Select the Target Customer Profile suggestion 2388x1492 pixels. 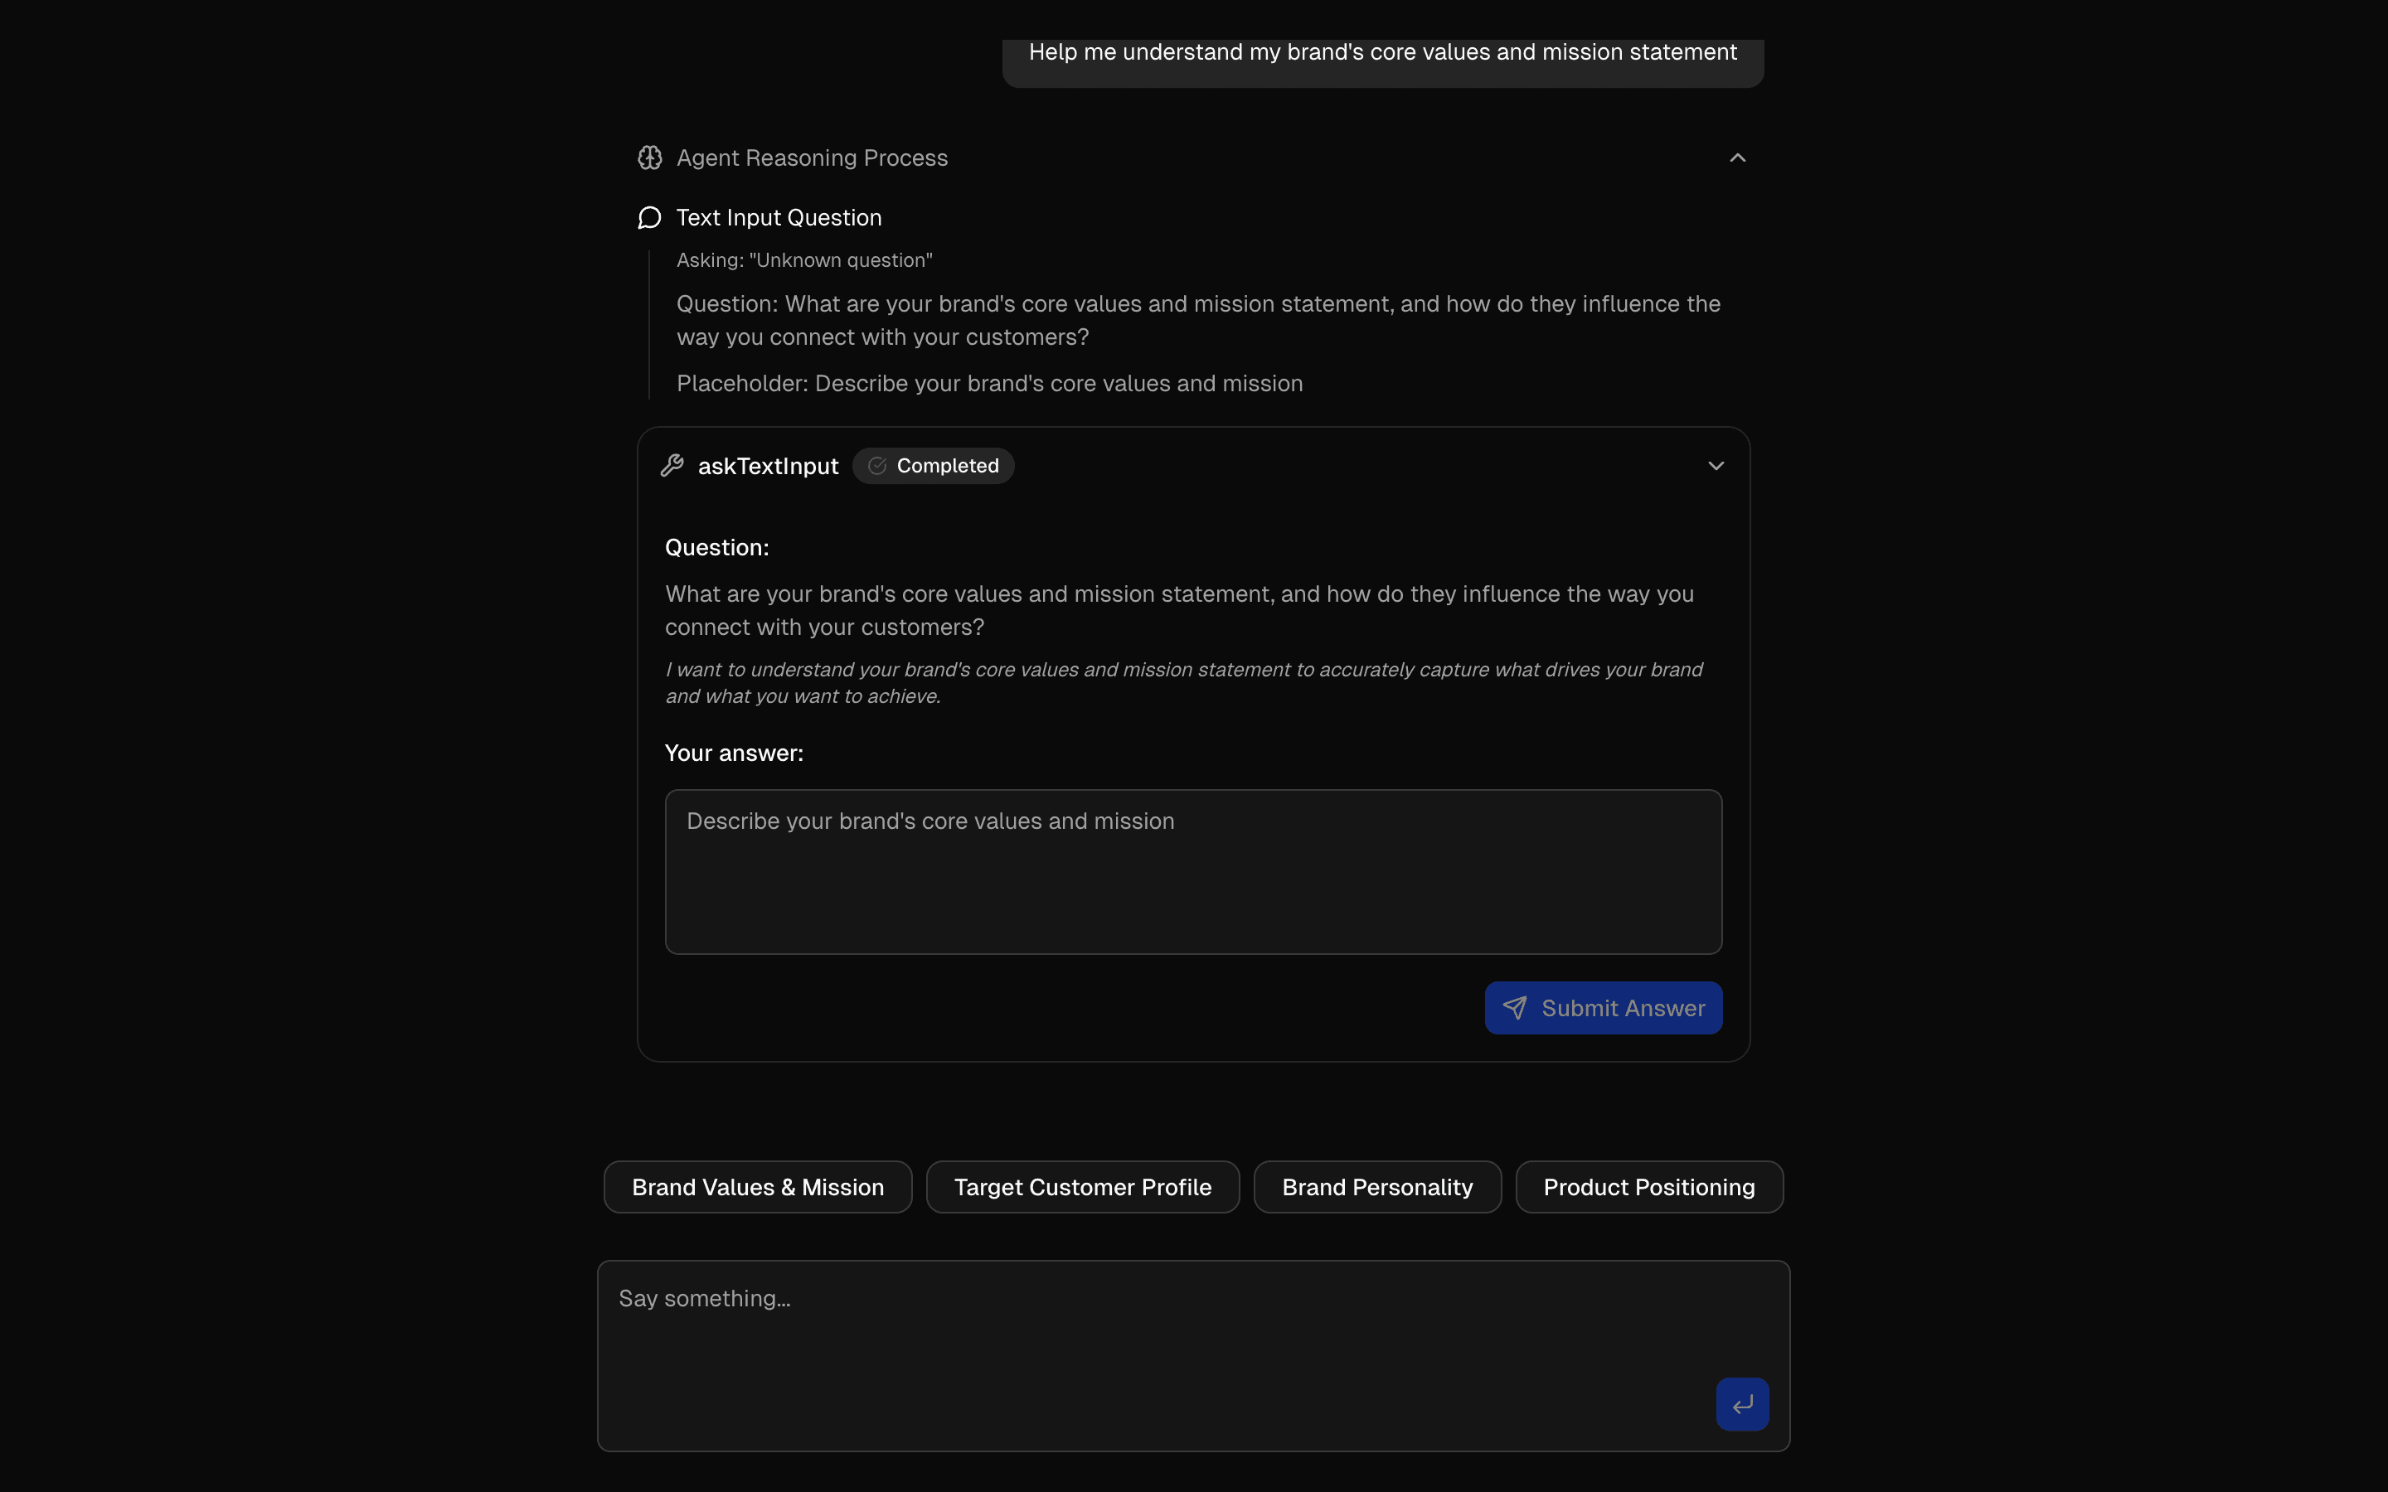[x=1083, y=1187]
